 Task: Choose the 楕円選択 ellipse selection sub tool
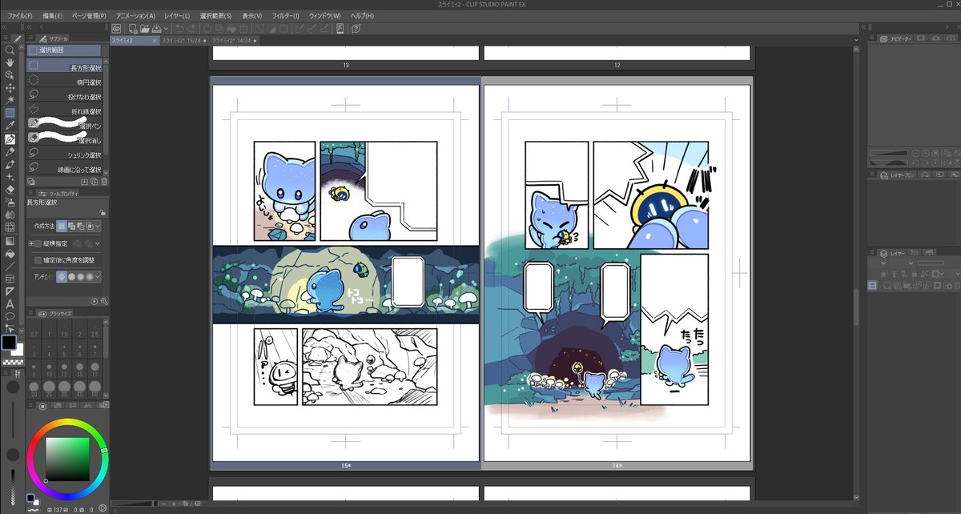click(x=65, y=82)
